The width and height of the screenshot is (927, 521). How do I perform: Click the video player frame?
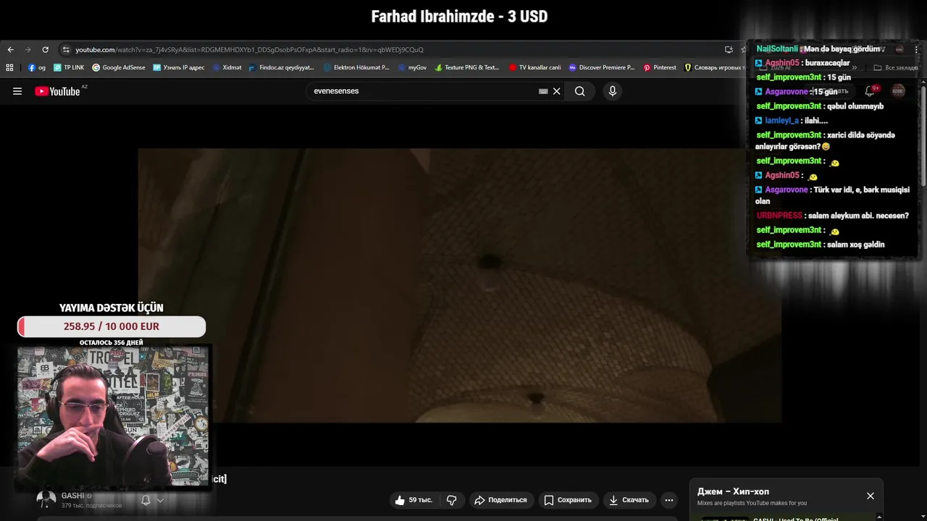(x=459, y=285)
